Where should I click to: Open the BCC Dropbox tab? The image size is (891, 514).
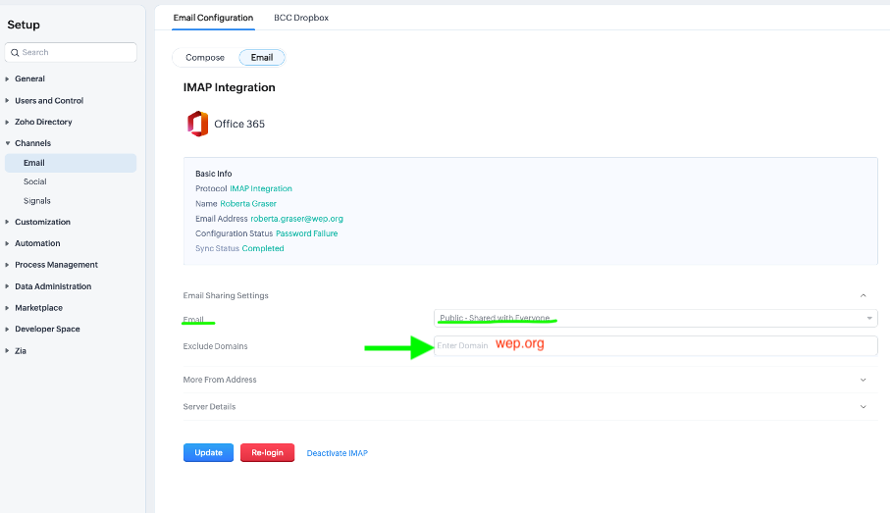pos(301,18)
